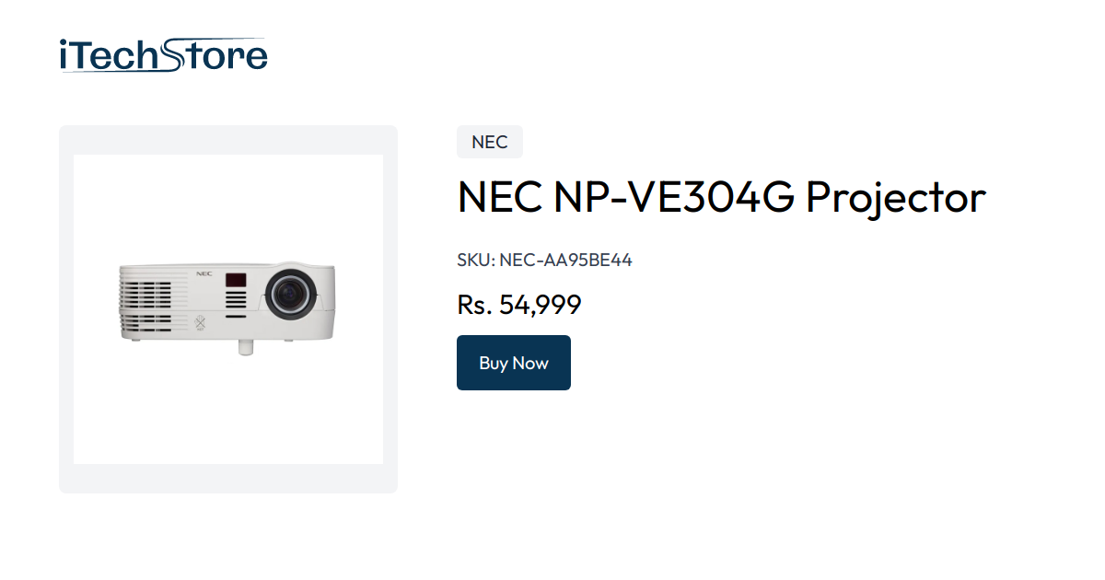Click the price Rs. 54,999
Viewport: 1105px width, 580px height.
point(518,305)
